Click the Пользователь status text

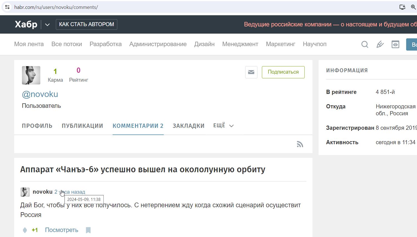pos(41,106)
